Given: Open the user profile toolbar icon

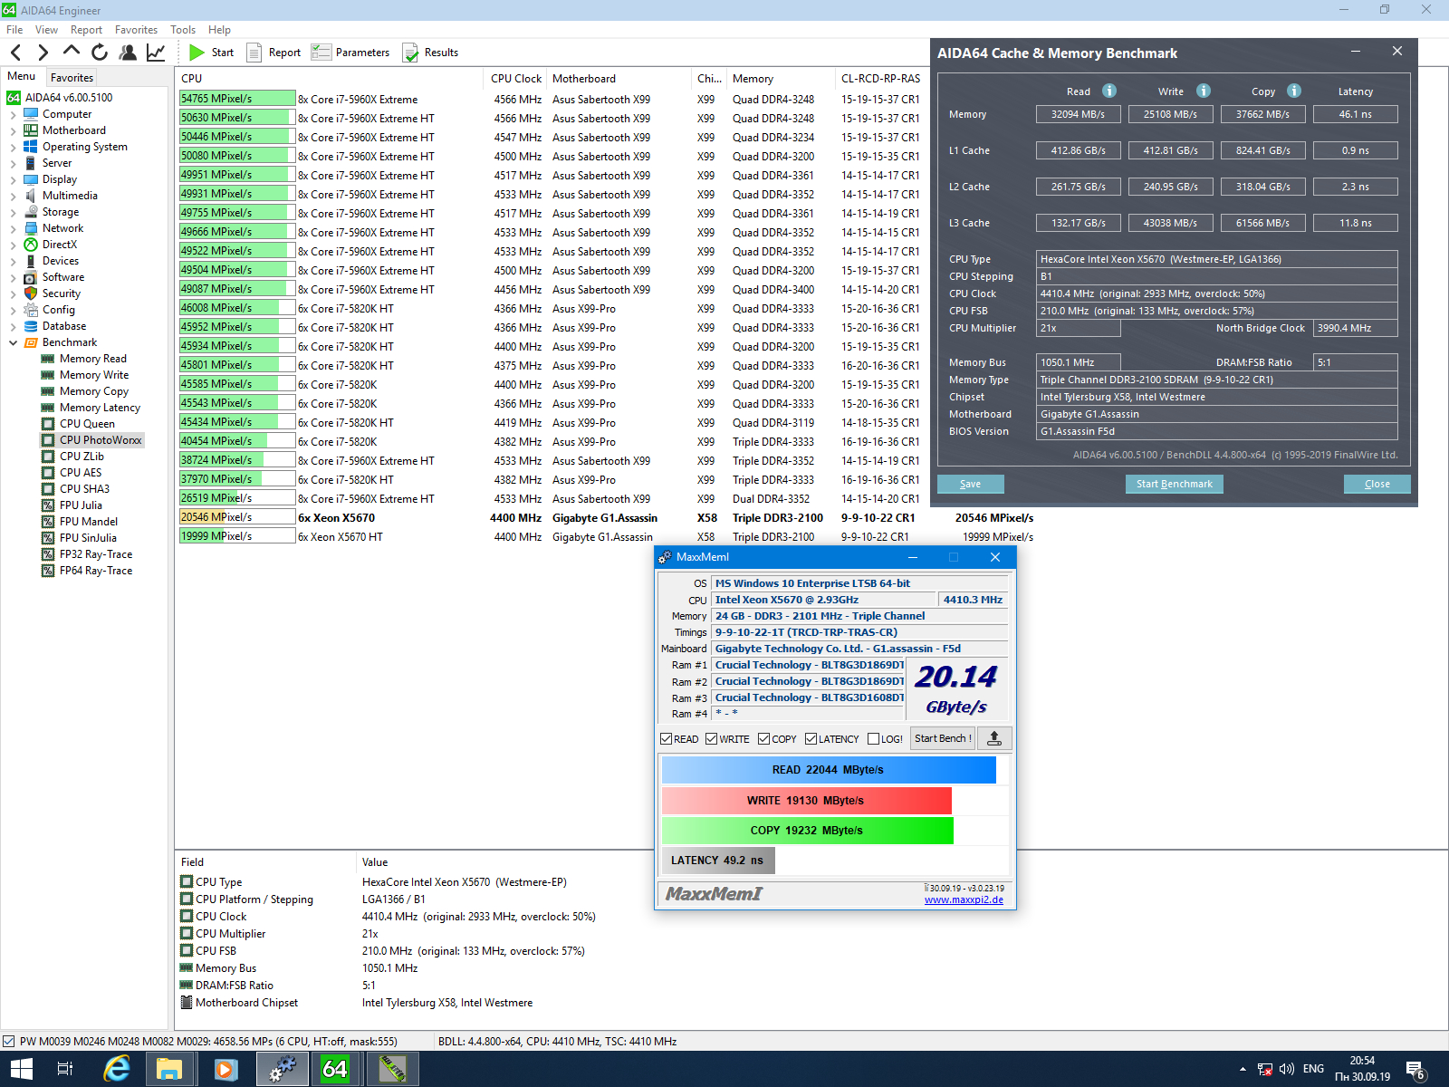Looking at the screenshot, I should point(128,53).
